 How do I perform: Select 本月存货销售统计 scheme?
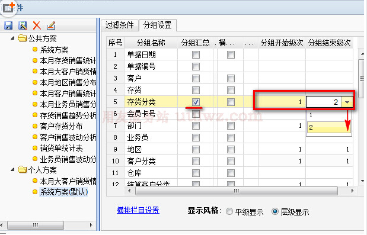(68, 61)
